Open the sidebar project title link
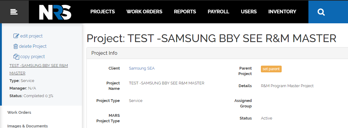348x128 pixels. 39,69
